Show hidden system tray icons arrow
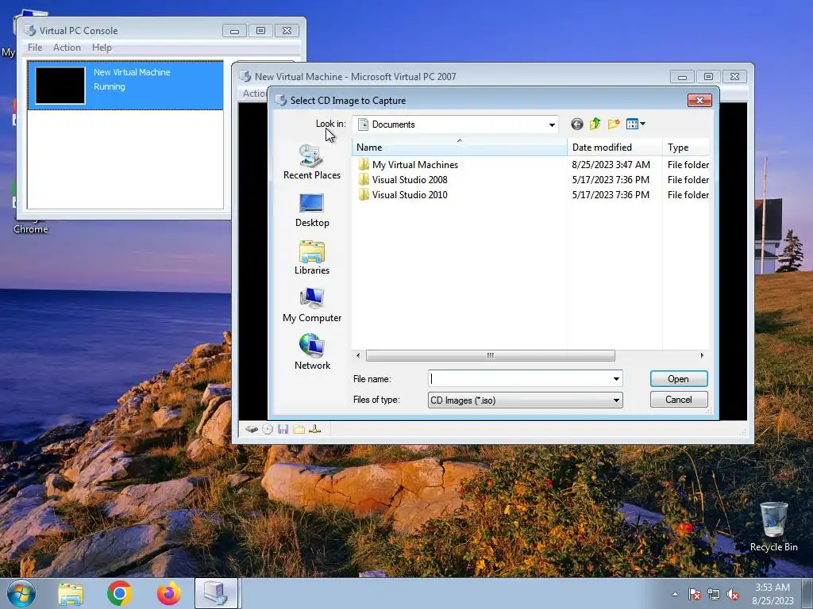Screen dimensions: 813x609 [x=675, y=594]
